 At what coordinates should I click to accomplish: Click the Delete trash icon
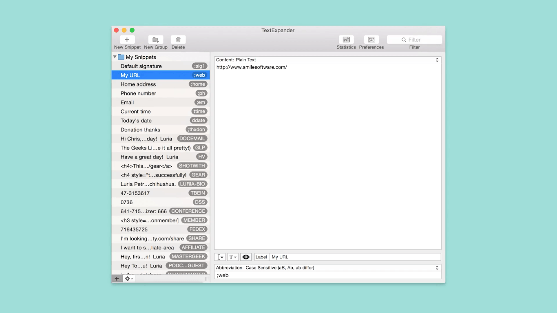[x=178, y=40]
